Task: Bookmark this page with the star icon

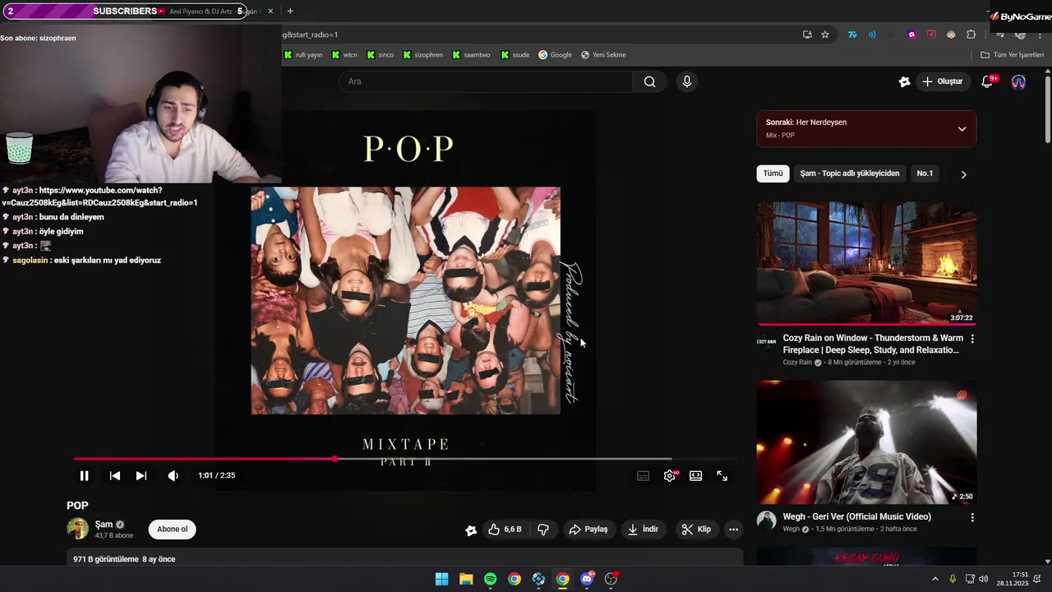Action: [825, 35]
